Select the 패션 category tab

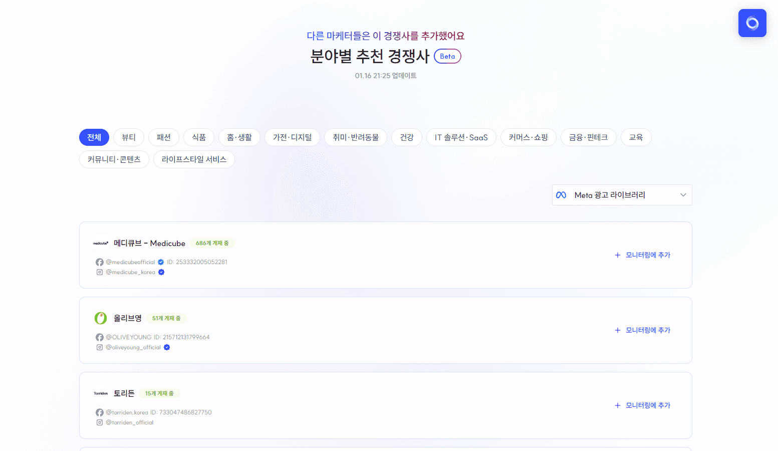point(164,137)
